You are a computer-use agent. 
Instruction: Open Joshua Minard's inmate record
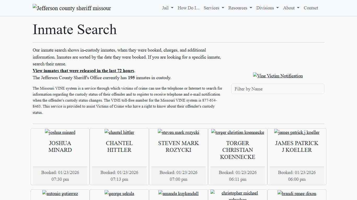(60, 132)
